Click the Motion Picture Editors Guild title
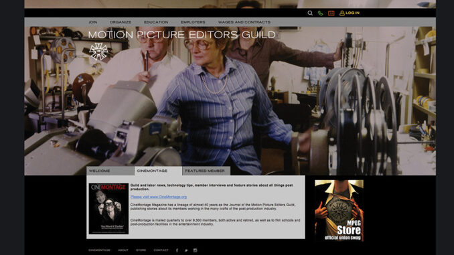Viewport: 454px width, 255px height. [x=181, y=35]
